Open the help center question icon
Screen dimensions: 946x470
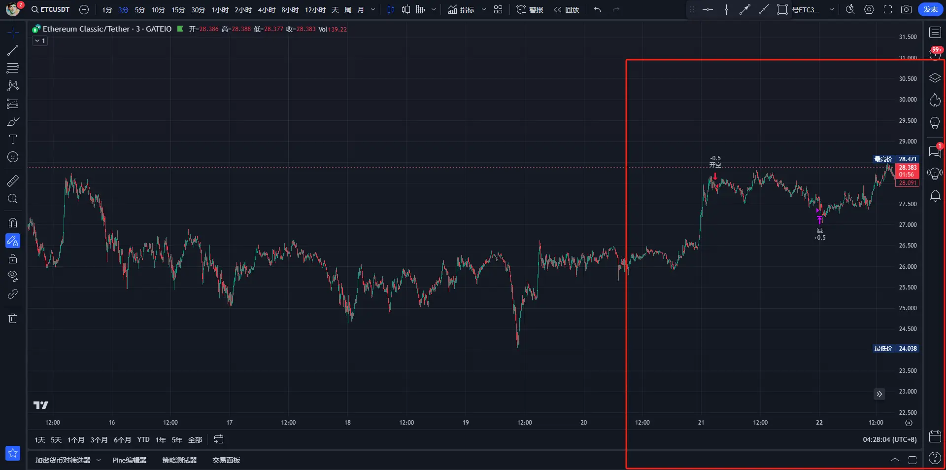click(935, 458)
